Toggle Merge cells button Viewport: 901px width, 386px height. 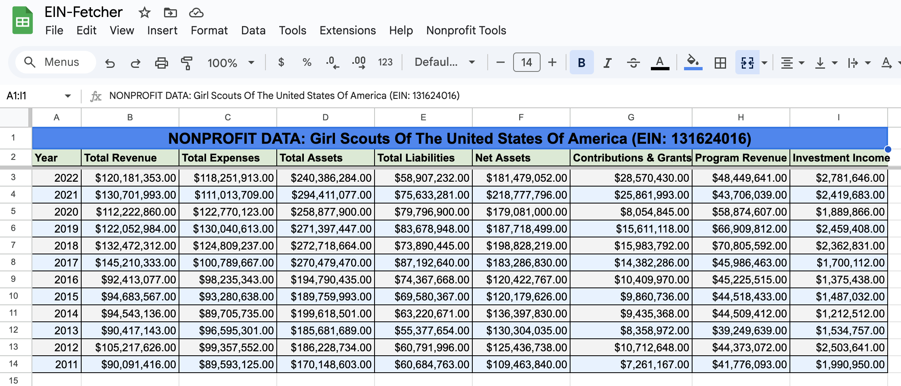747,63
